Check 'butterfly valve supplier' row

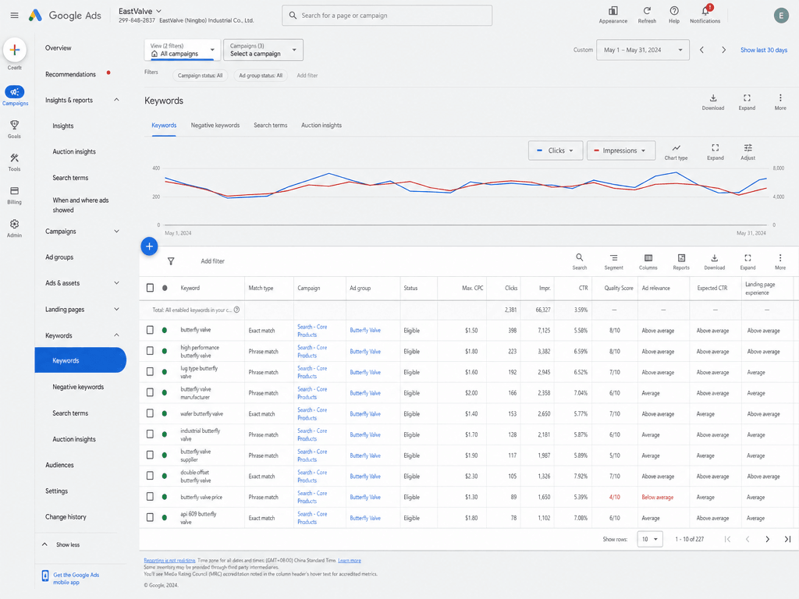click(x=150, y=455)
